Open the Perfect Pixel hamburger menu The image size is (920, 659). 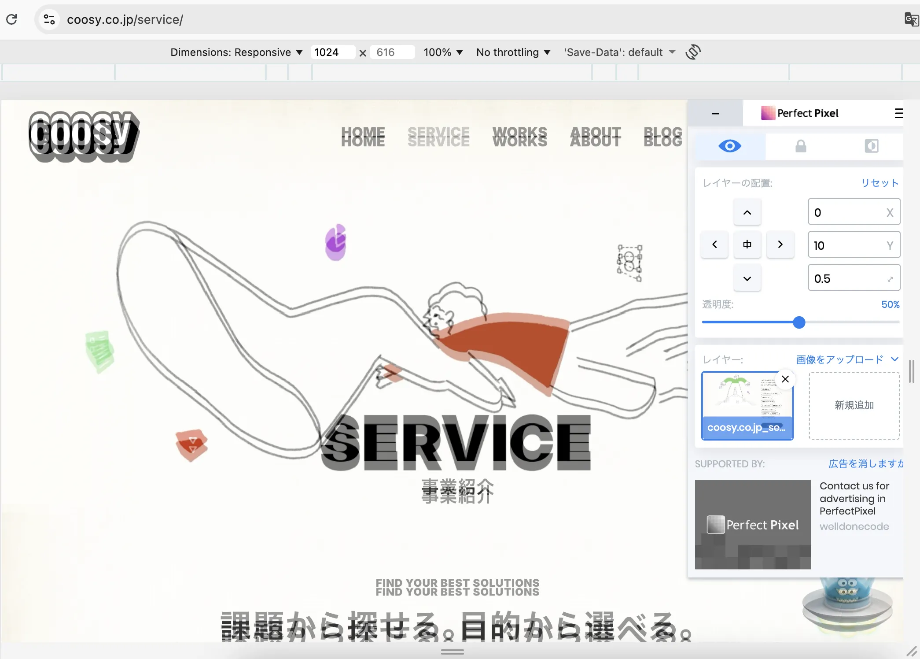pyautogui.click(x=898, y=113)
